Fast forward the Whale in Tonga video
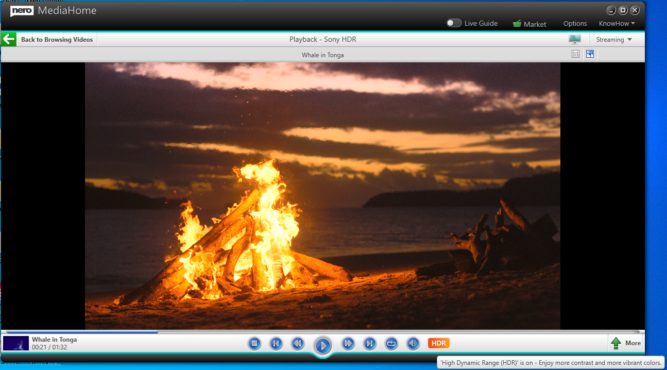The height and width of the screenshot is (370, 667). (x=348, y=343)
